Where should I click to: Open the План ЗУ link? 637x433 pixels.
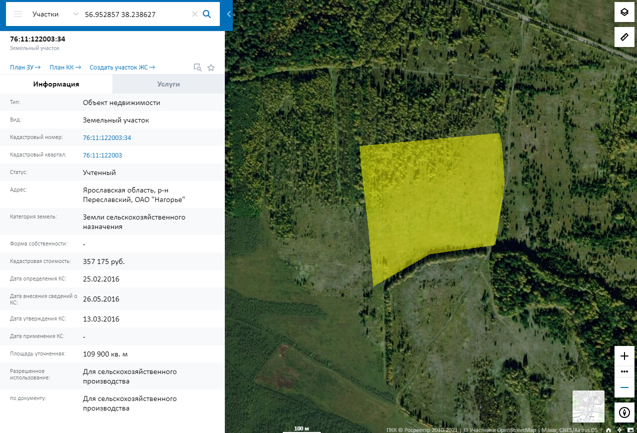pos(25,67)
